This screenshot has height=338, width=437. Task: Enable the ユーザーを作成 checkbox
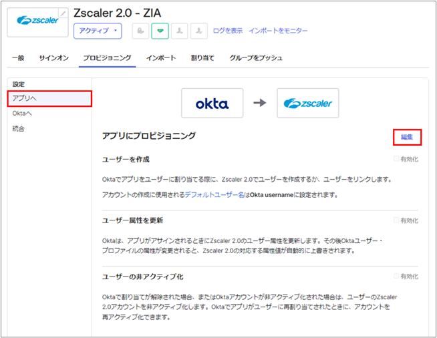coord(396,159)
